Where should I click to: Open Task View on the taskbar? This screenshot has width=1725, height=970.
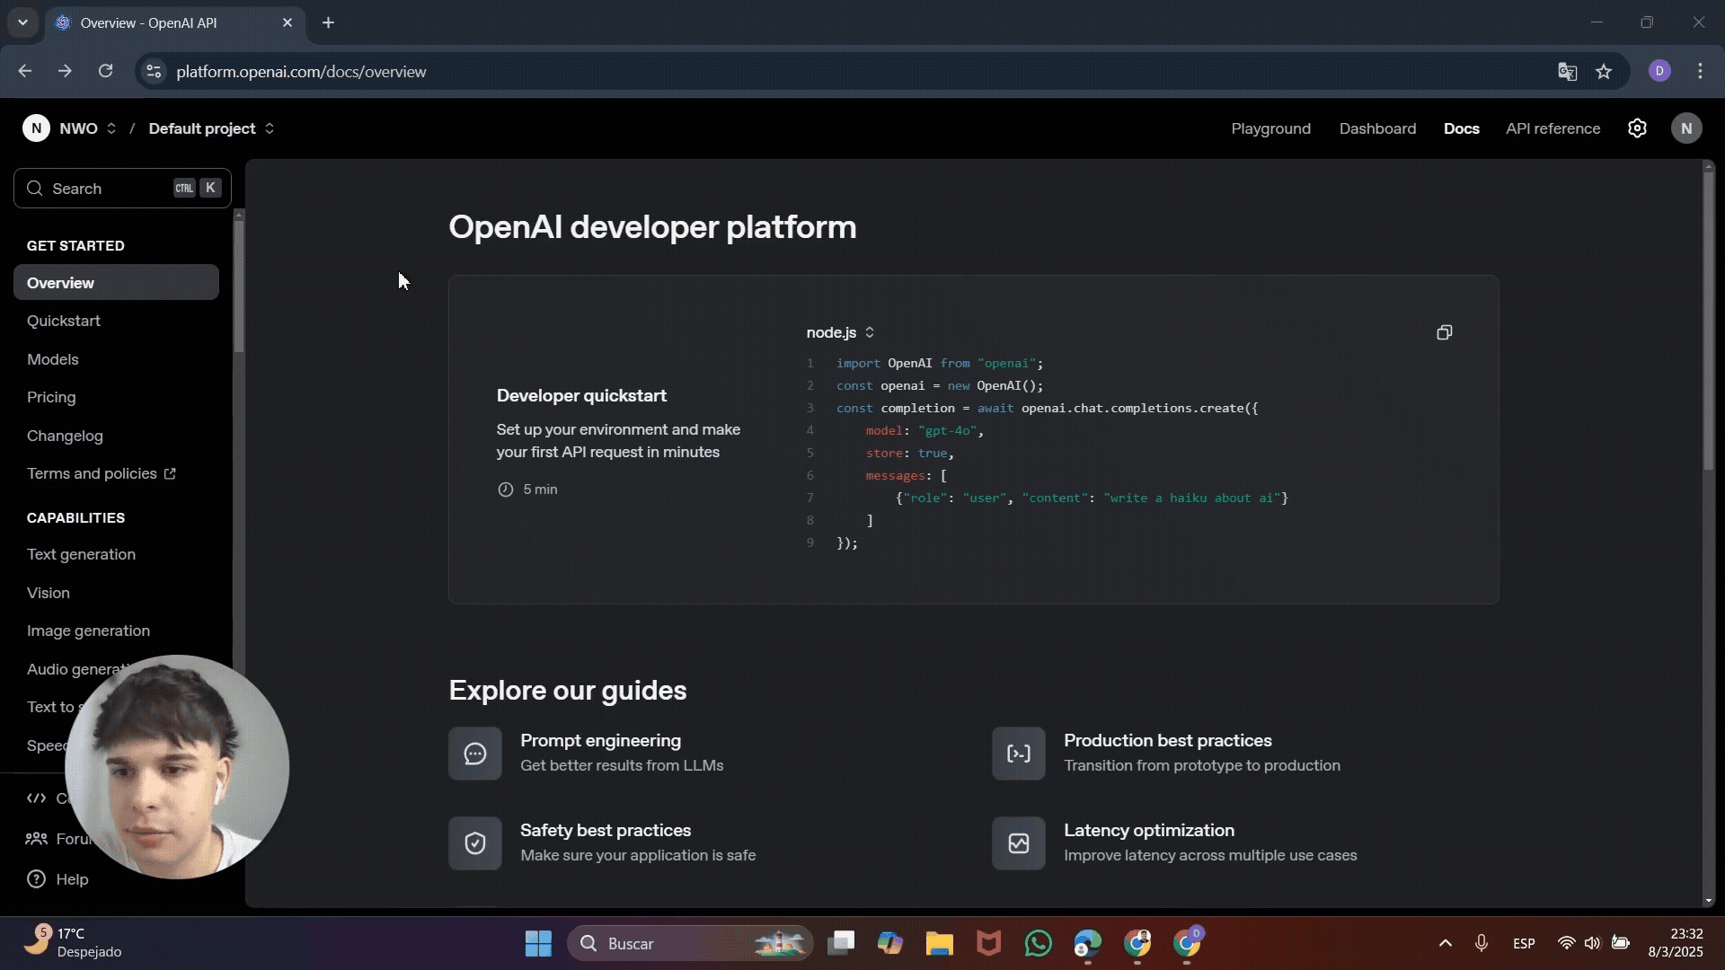841,943
